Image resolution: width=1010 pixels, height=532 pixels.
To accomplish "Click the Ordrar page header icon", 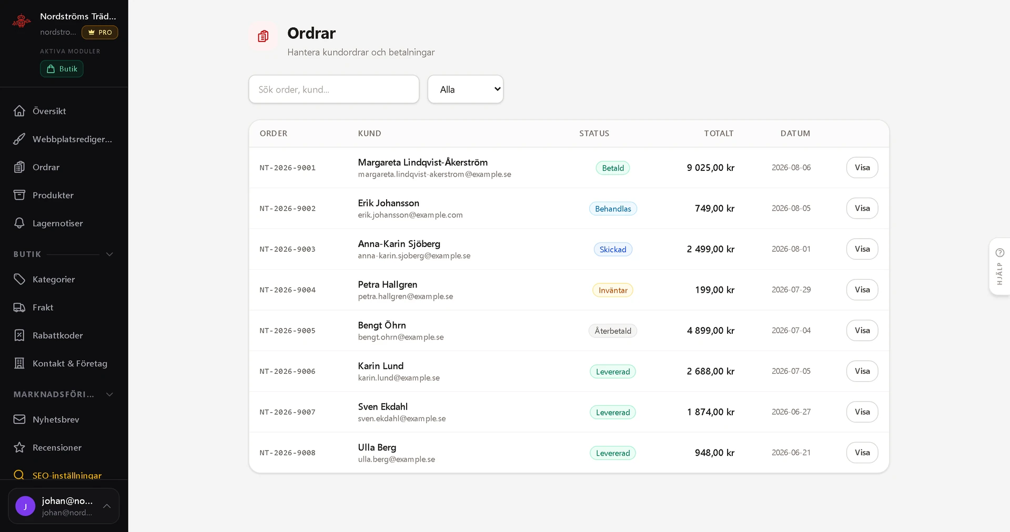I will click(264, 36).
